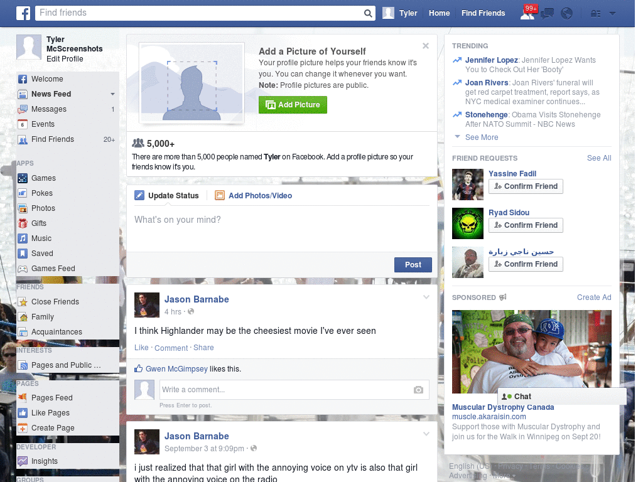Click the search magnifier icon
643x482 pixels.
368,13
